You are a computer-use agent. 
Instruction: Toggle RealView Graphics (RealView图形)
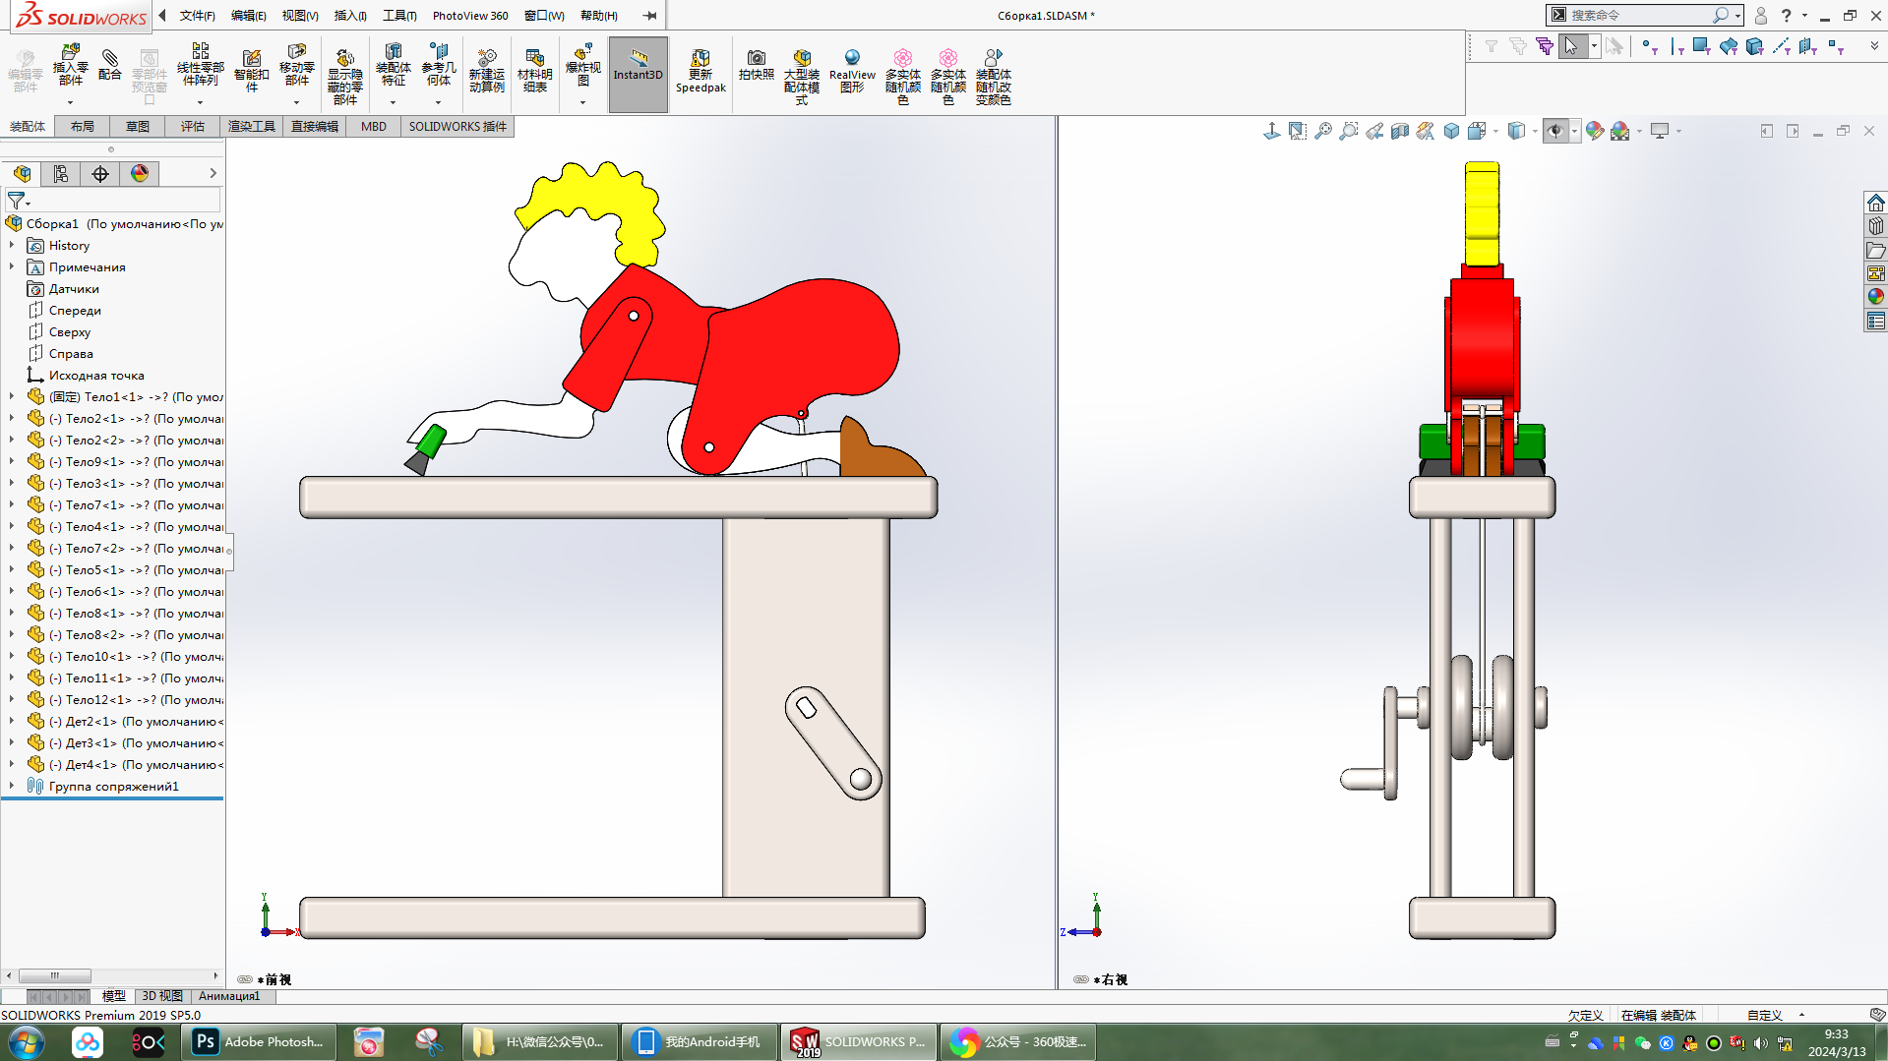(852, 71)
